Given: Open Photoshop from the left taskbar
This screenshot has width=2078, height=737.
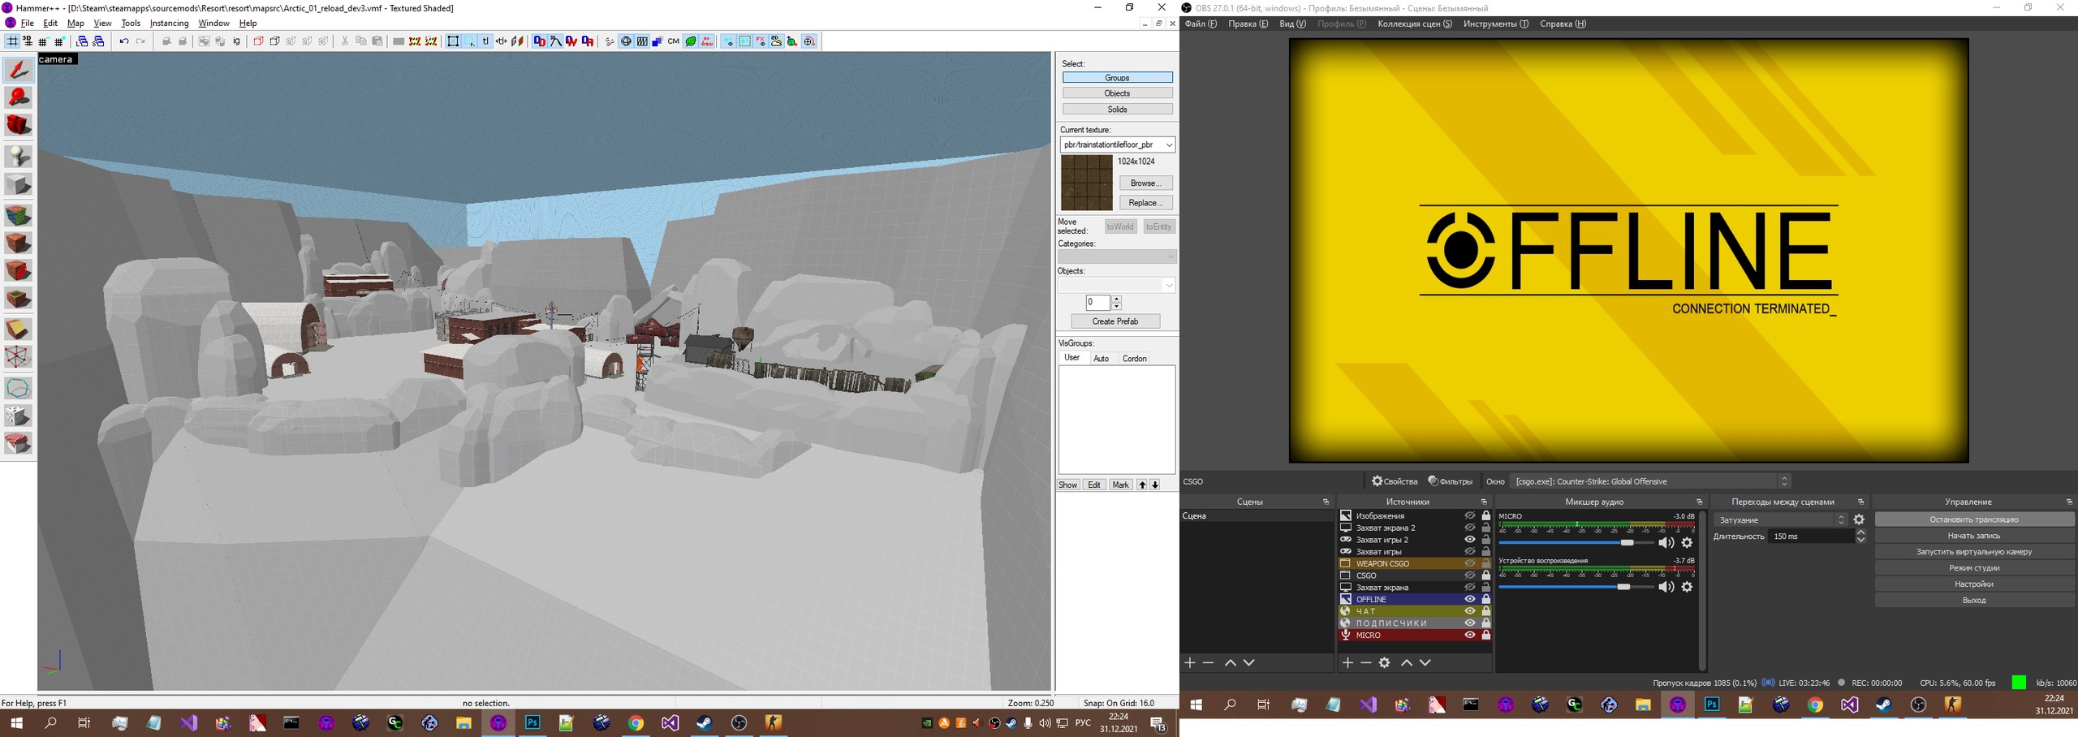Looking at the screenshot, I should [532, 722].
